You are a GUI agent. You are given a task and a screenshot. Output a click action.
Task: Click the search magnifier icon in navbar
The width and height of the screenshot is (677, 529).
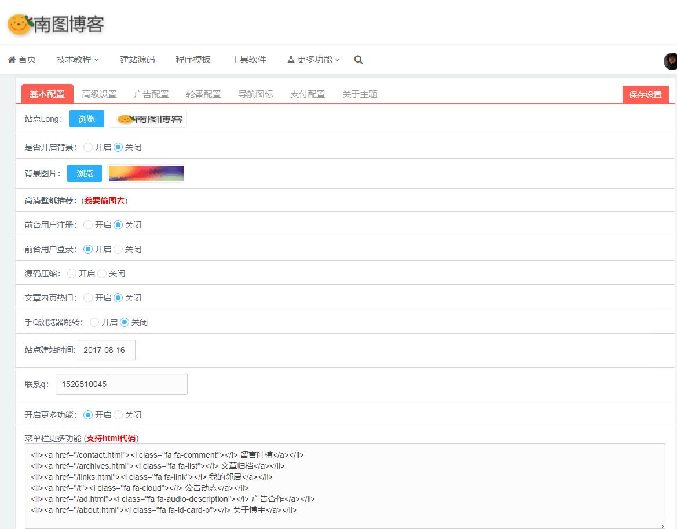point(358,60)
